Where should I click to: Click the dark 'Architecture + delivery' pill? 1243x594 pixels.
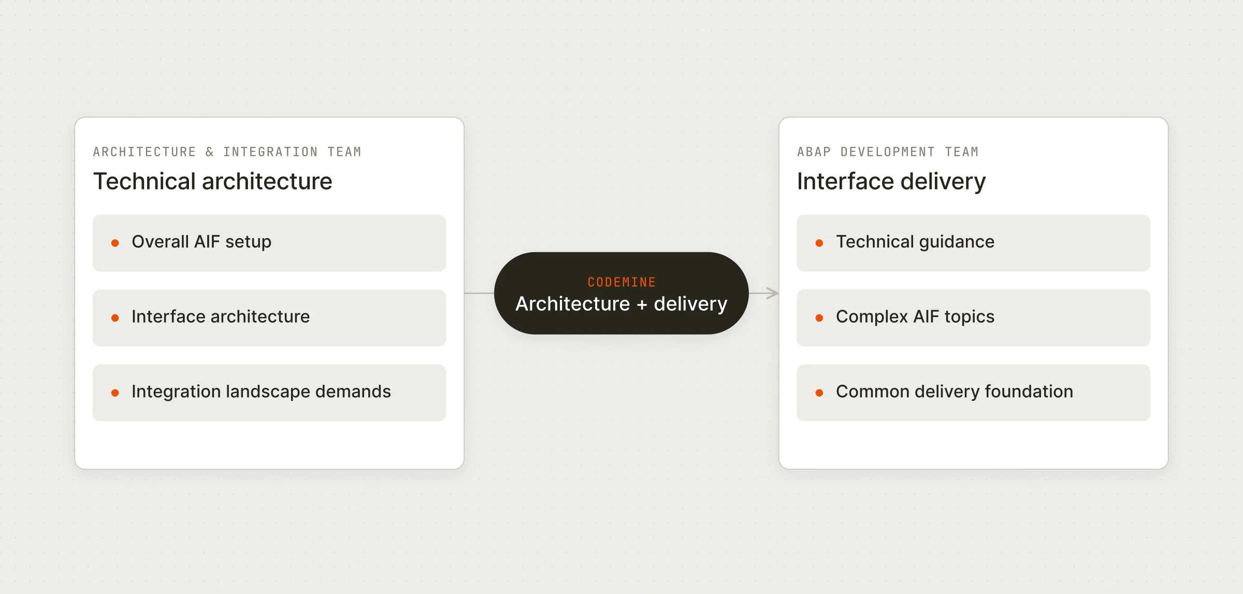621,293
